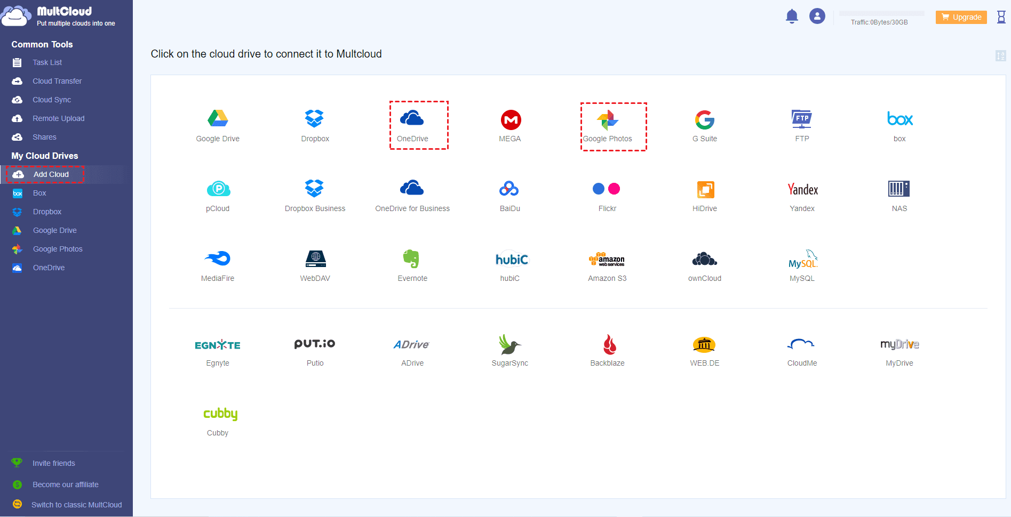Select the Backblaze flame icon
The image size is (1011, 517).
coord(609,344)
